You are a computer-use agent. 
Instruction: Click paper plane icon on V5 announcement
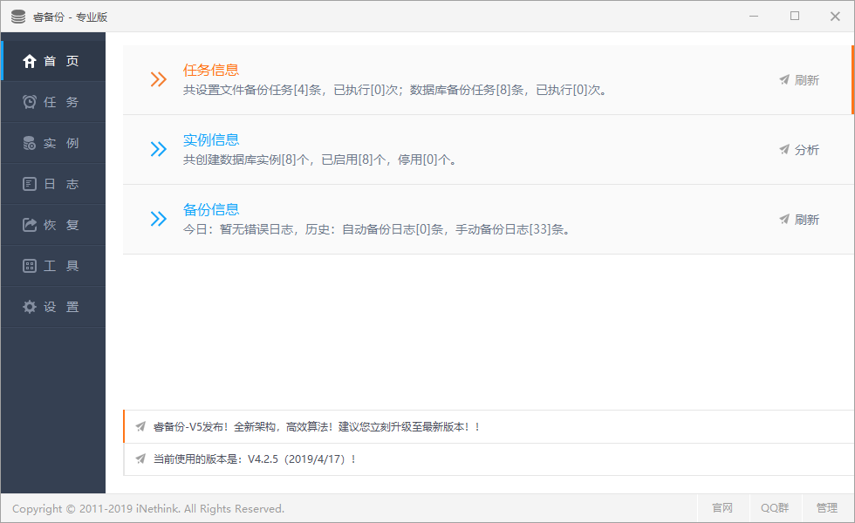point(140,426)
